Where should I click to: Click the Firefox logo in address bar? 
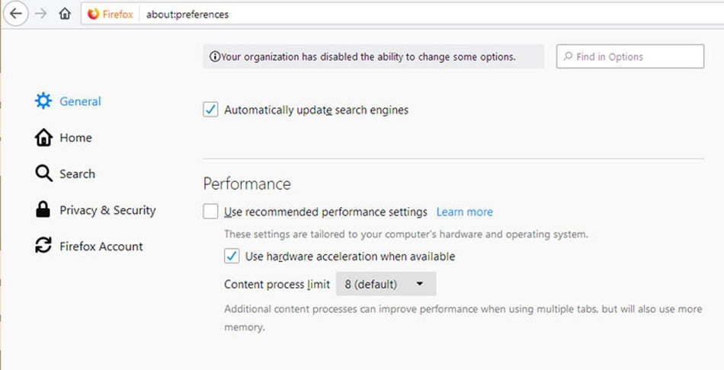pos(93,14)
